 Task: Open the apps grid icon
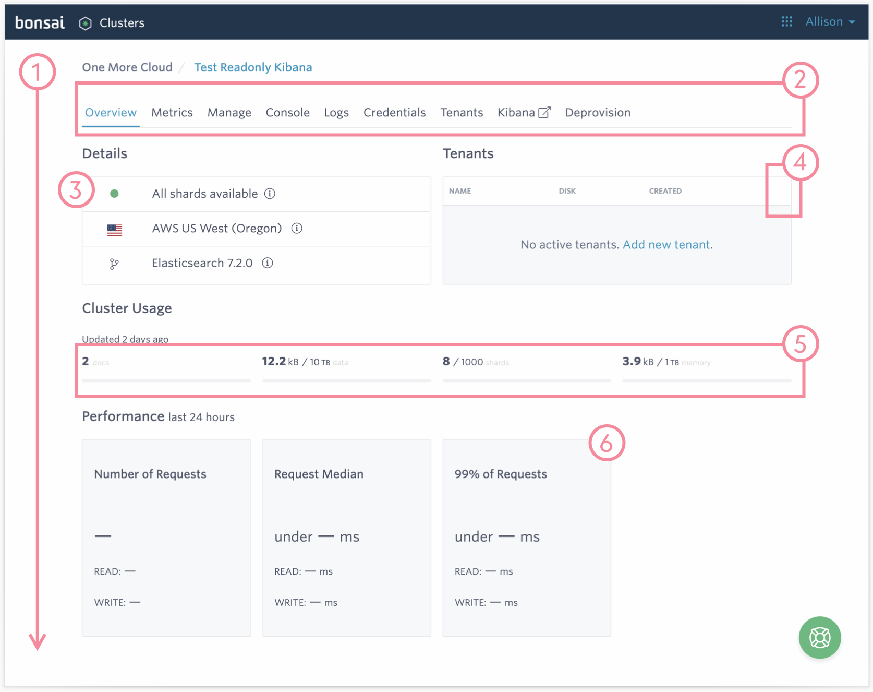tap(786, 21)
